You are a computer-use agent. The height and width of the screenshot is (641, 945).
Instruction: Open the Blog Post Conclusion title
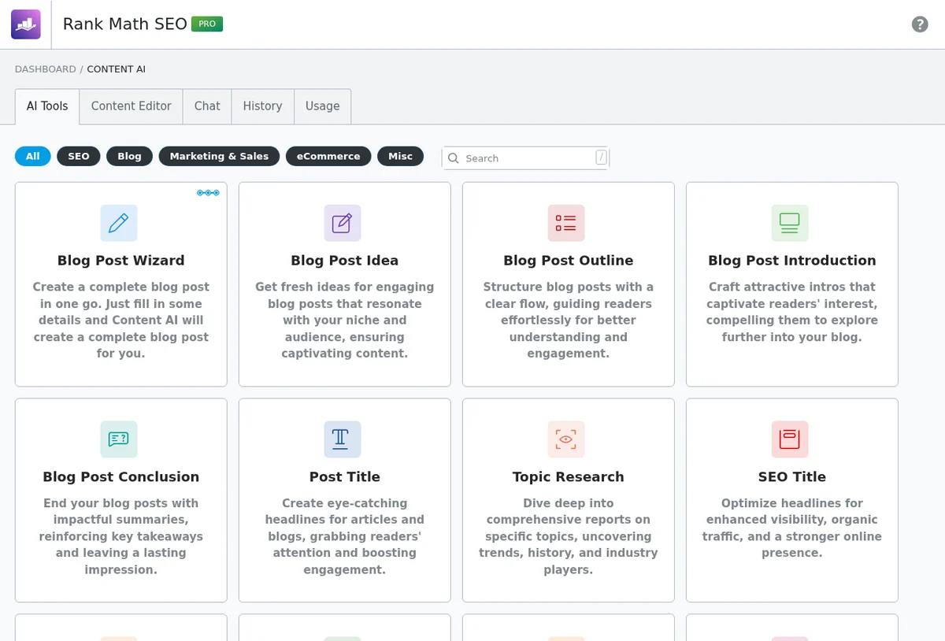coord(121,477)
